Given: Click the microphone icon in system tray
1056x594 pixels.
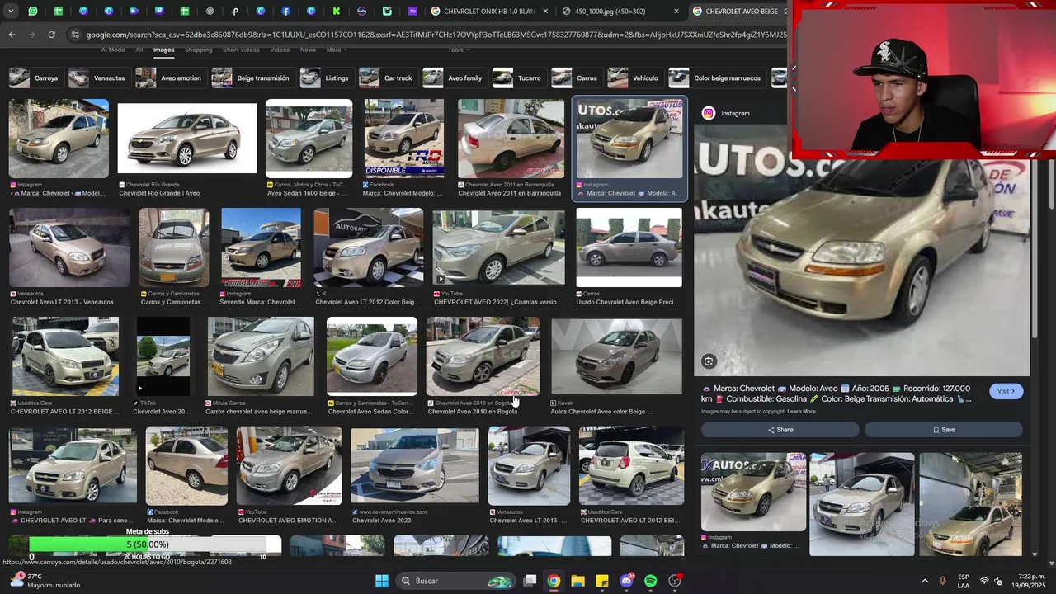Looking at the screenshot, I should 942,581.
